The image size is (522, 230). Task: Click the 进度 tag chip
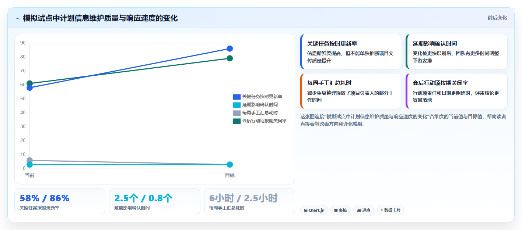pos(364,210)
